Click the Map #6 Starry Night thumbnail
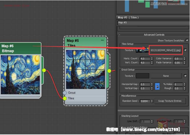This screenshot has width=190, height=135. [20, 75]
